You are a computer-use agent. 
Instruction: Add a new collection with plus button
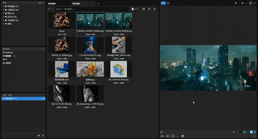(5, 95)
